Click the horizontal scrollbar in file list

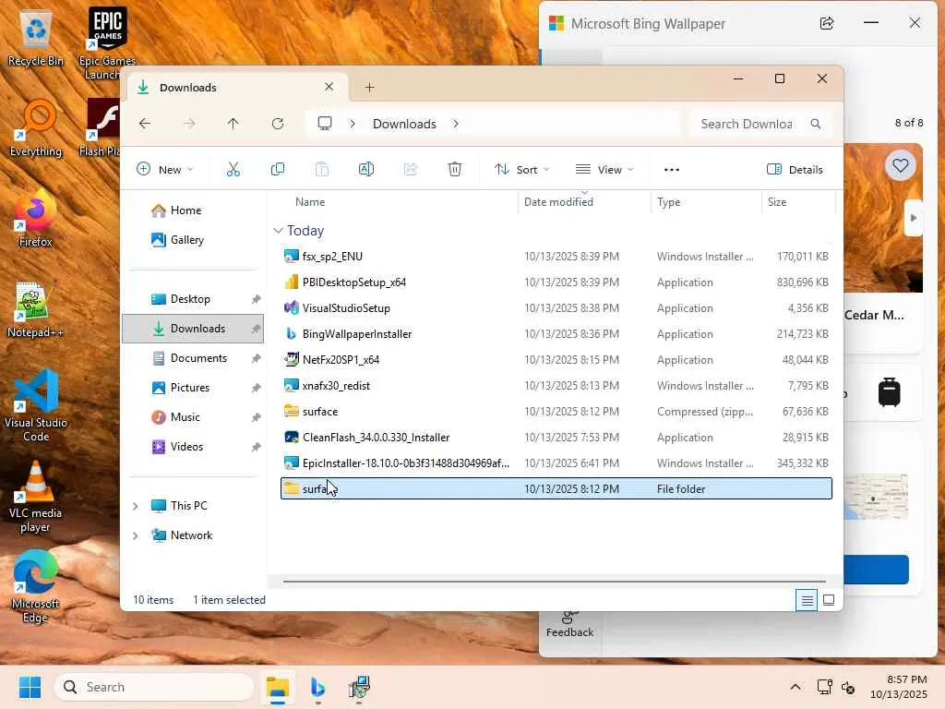tap(554, 582)
